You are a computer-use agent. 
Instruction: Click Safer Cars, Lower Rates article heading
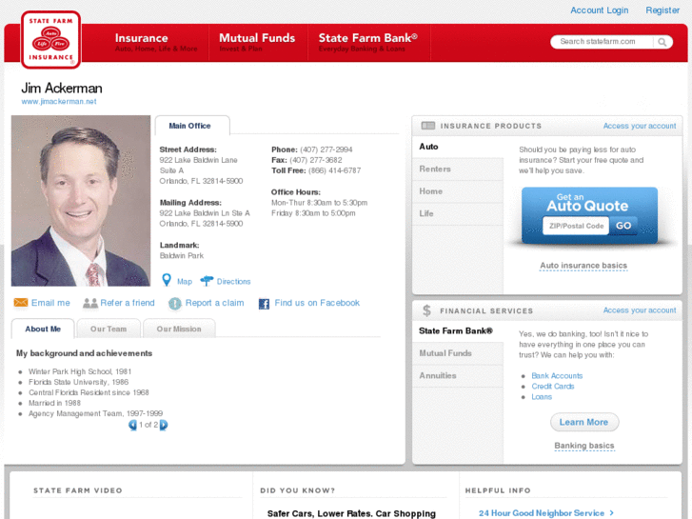click(x=351, y=513)
